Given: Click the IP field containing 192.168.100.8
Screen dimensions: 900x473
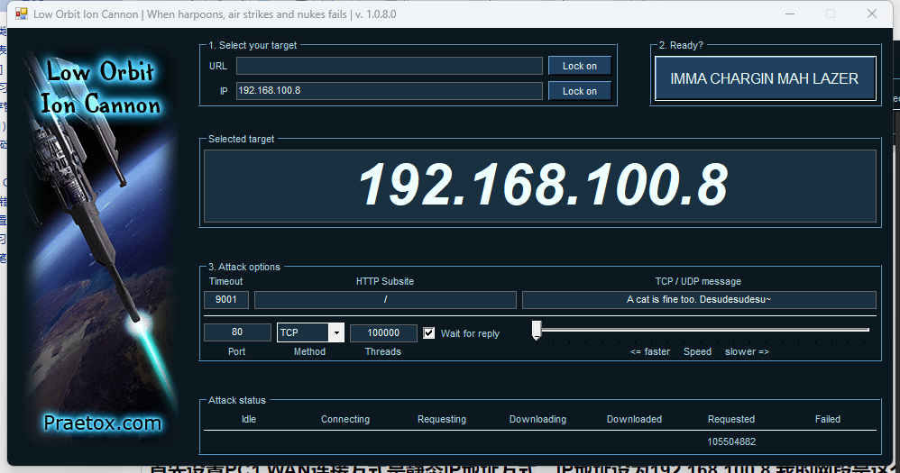Looking at the screenshot, I should (x=390, y=91).
